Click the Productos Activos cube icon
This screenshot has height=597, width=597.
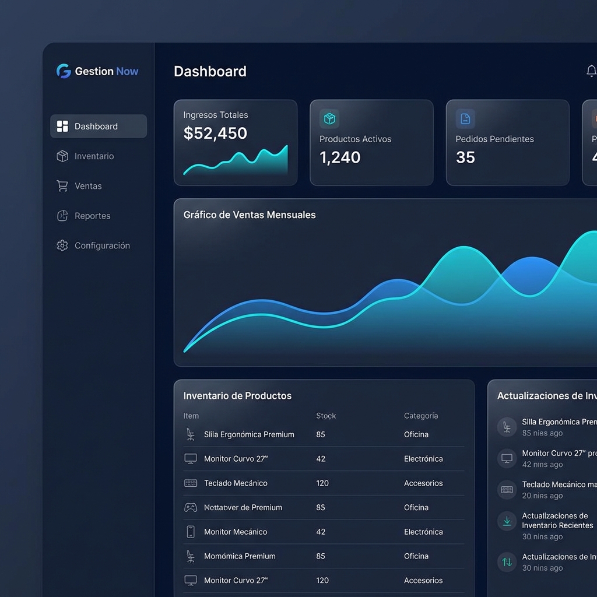pyautogui.click(x=330, y=118)
